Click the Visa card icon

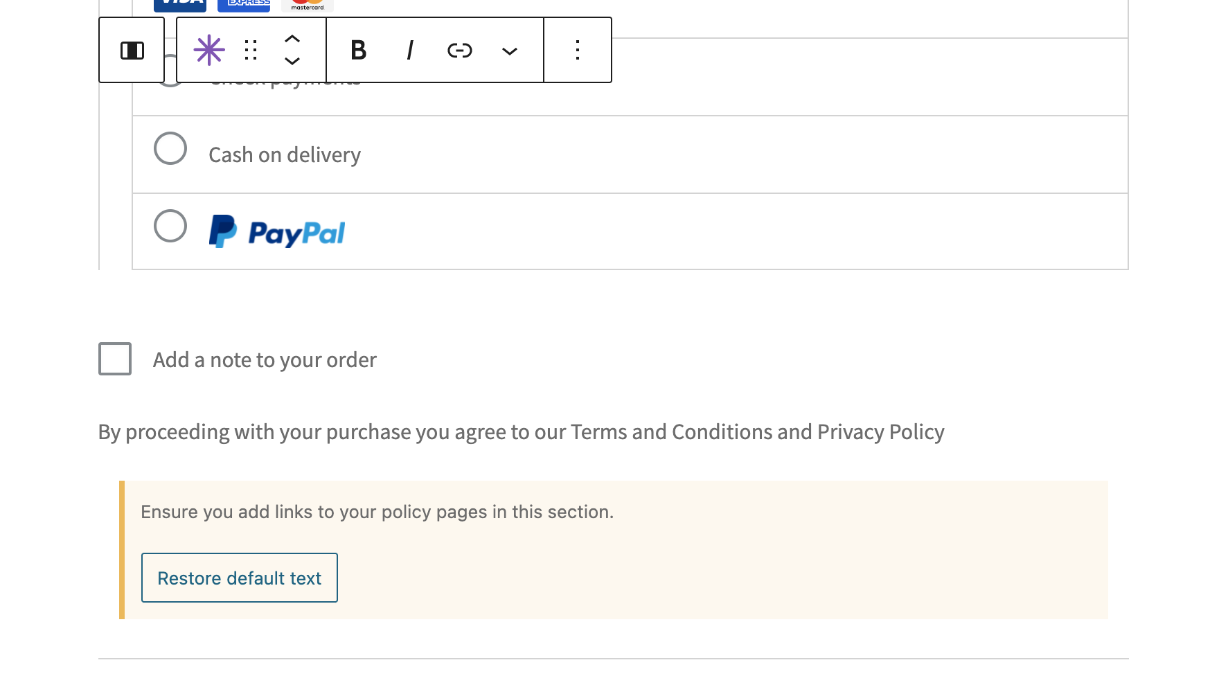pos(179,3)
